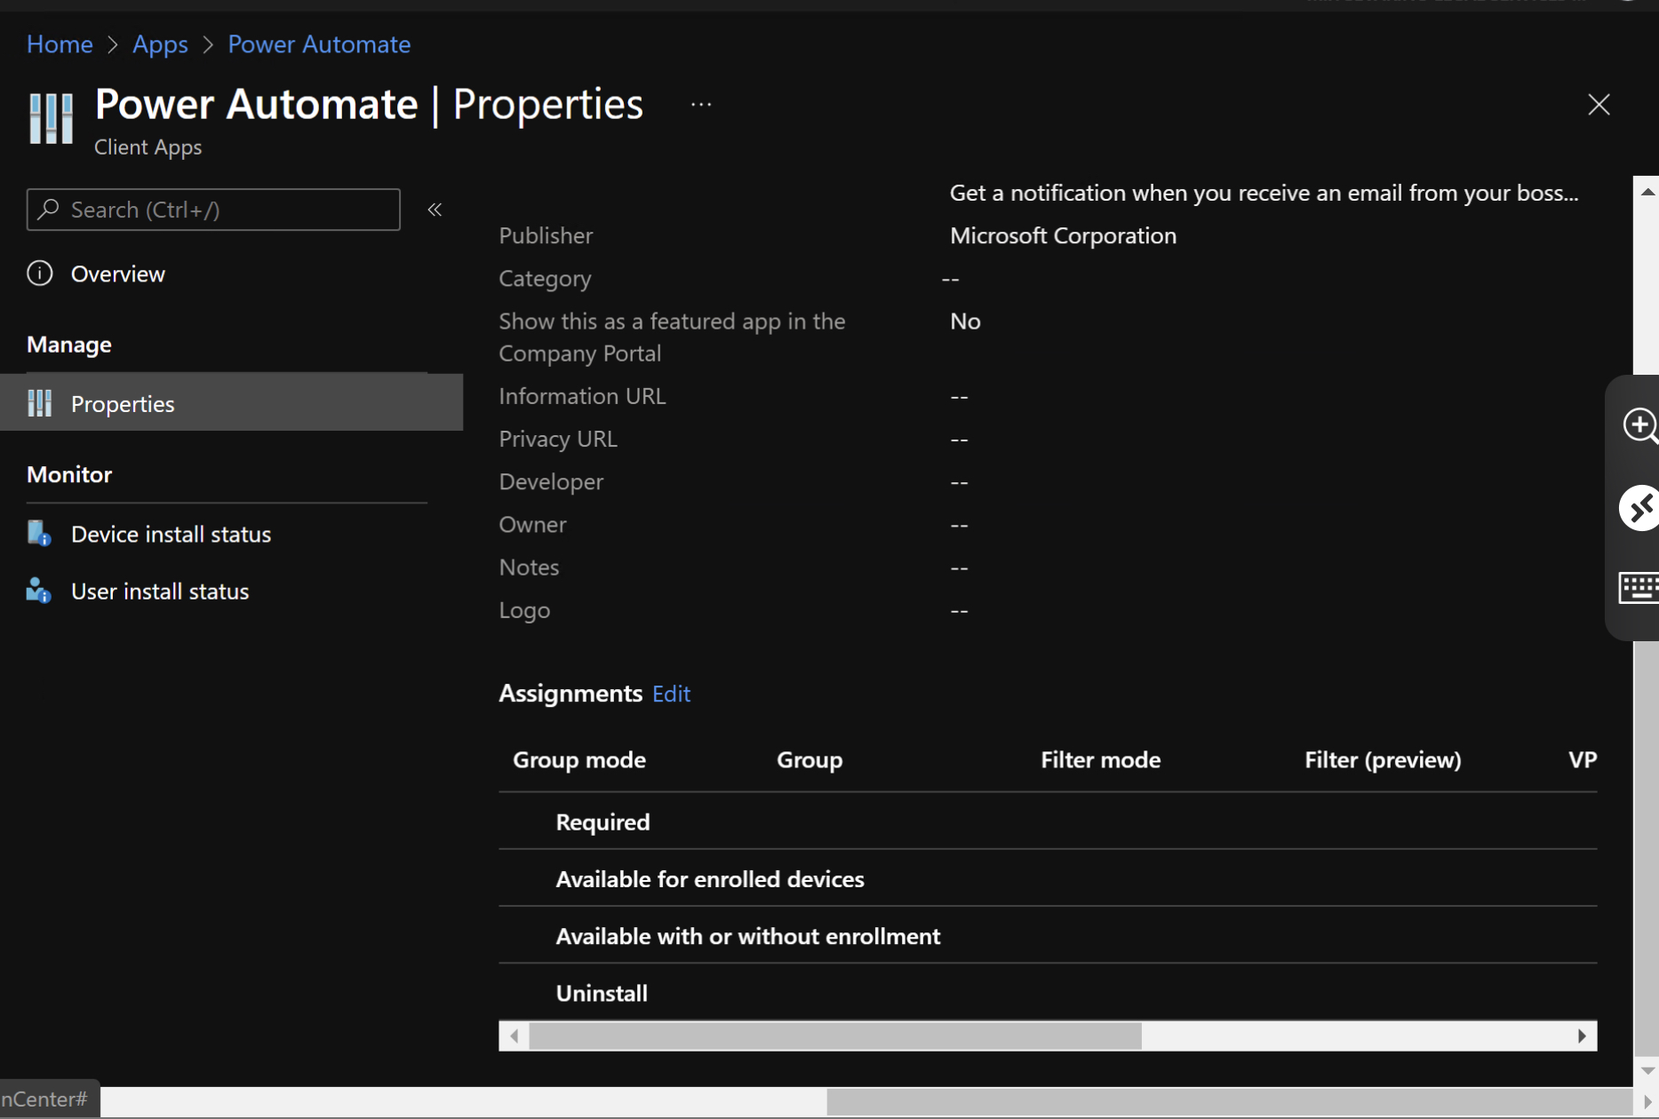Select Available with or without enrollment row
The height and width of the screenshot is (1119, 1659).
(1048, 935)
